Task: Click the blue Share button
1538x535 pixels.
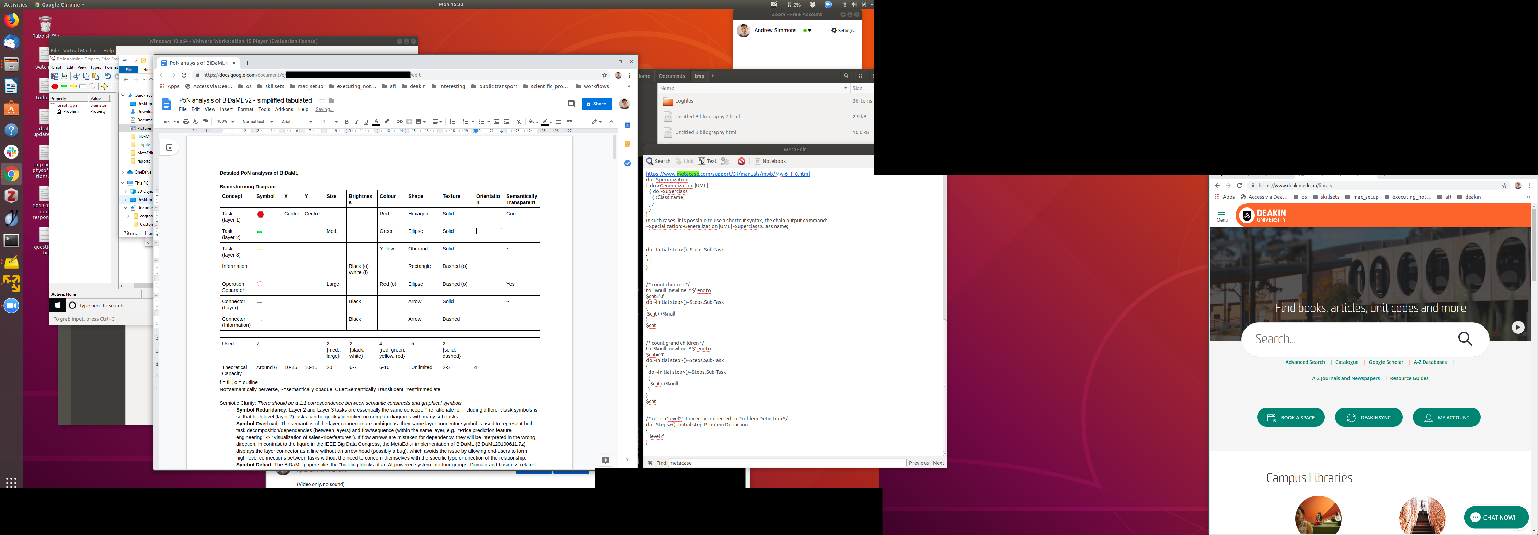Action: pyautogui.click(x=596, y=104)
